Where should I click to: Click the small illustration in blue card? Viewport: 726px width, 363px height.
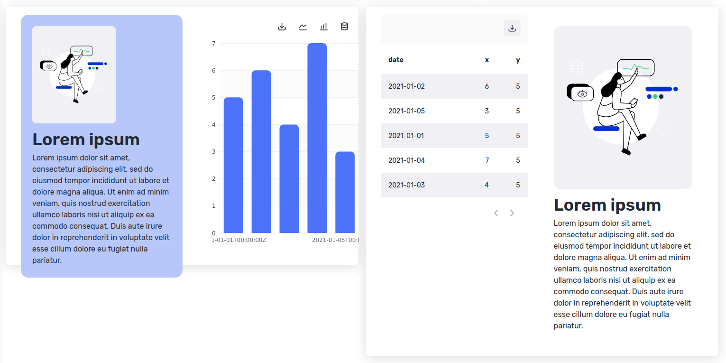tap(74, 74)
